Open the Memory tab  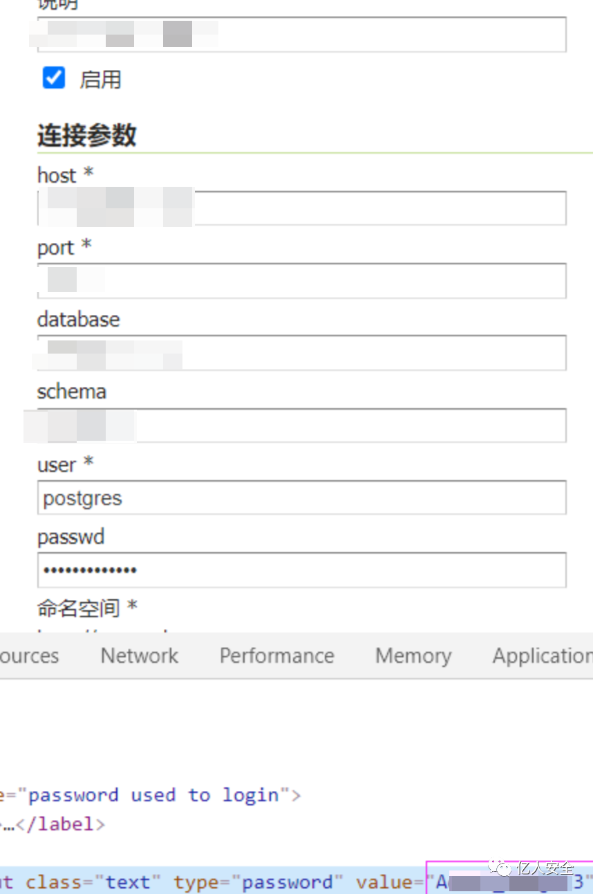[x=413, y=655]
